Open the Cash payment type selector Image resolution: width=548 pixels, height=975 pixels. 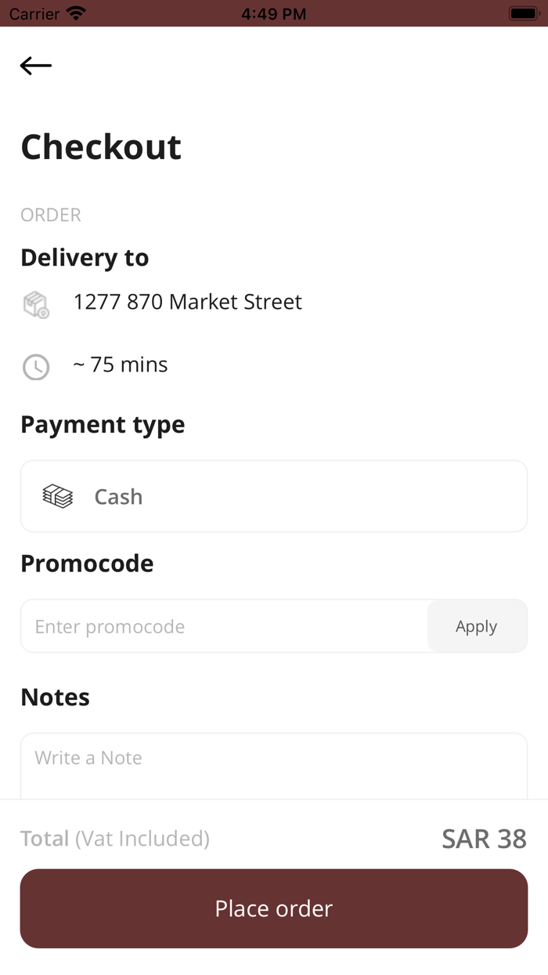click(x=274, y=496)
